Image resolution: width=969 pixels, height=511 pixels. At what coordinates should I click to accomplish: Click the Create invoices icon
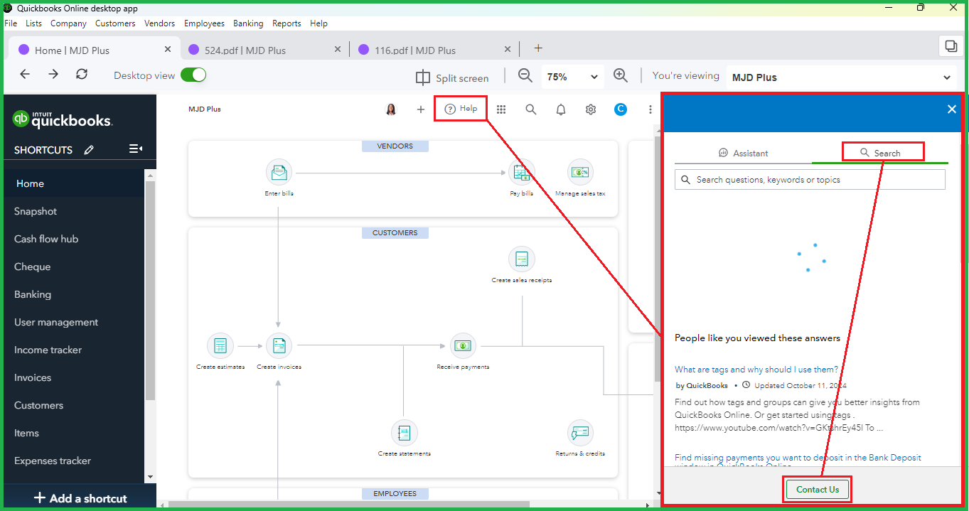pyautogui.click(x=278, y=345)
